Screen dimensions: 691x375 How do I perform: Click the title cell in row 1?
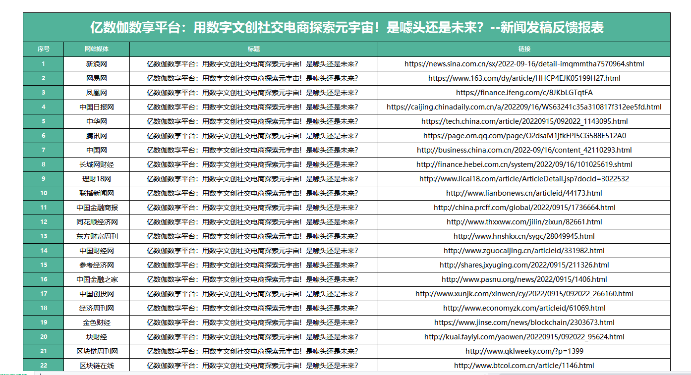253,64
